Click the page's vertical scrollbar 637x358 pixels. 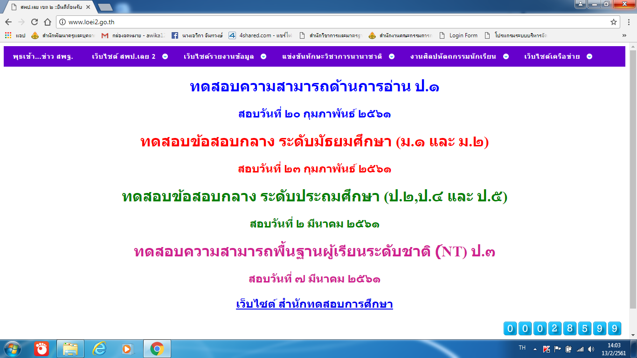(633, 177)
